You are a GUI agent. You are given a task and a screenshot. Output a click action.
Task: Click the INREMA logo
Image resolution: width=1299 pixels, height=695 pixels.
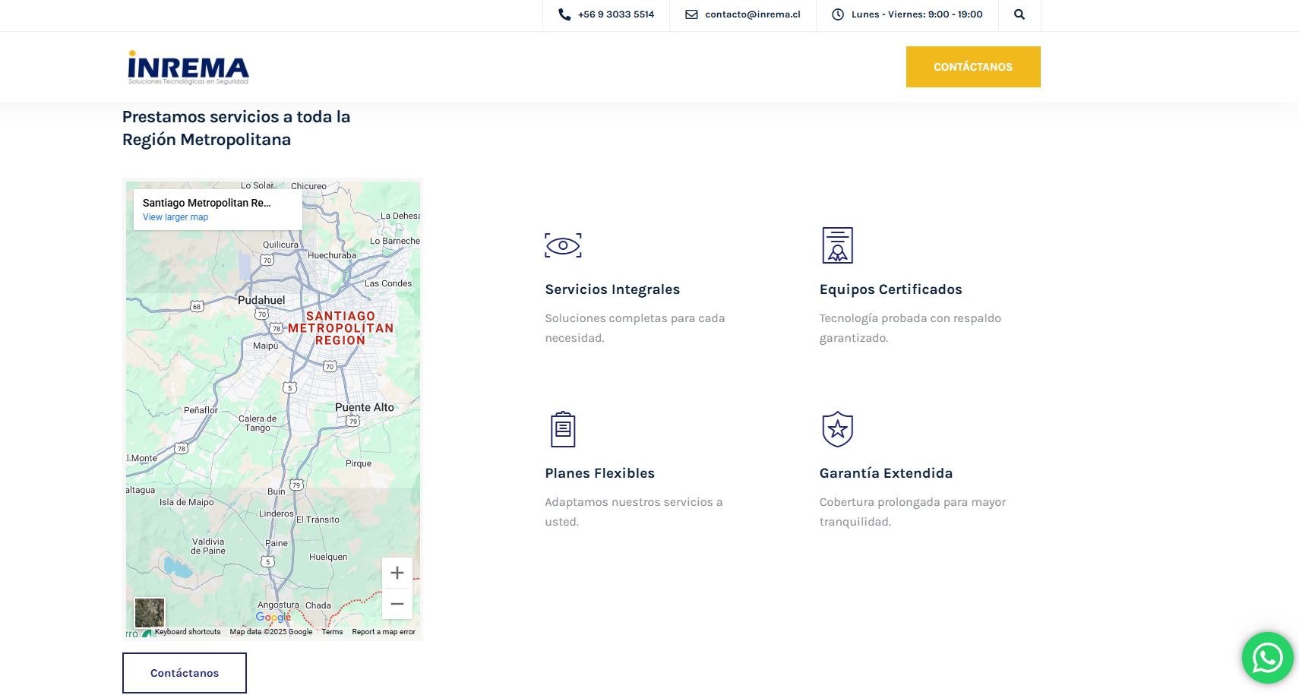tap(188, 68)
